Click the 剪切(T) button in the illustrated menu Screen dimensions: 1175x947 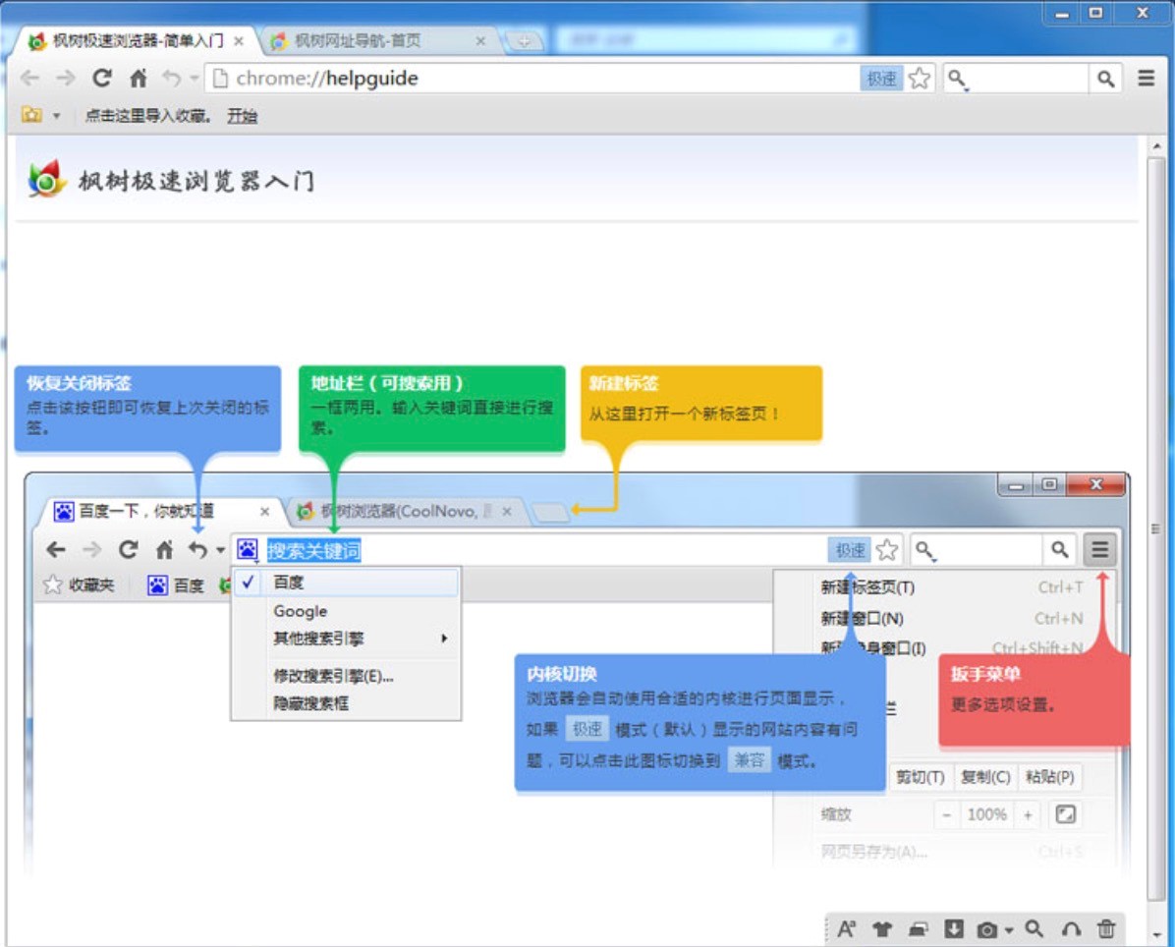point(921,777)
